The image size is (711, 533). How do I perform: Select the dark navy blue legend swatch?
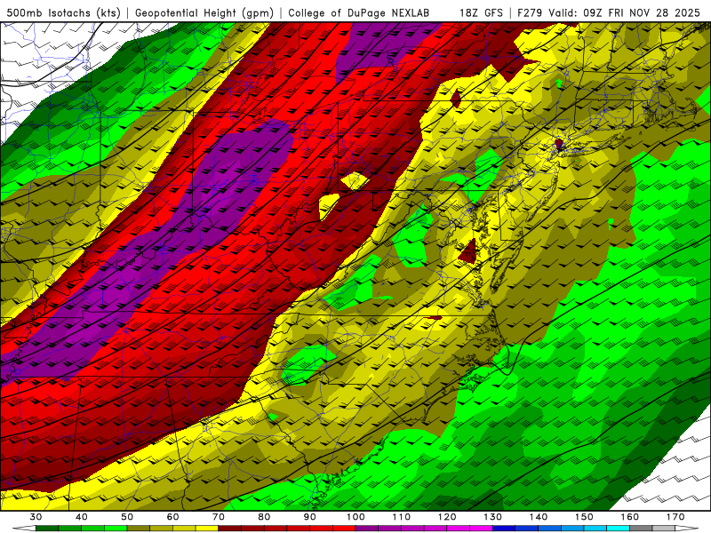tap(504, 529)
